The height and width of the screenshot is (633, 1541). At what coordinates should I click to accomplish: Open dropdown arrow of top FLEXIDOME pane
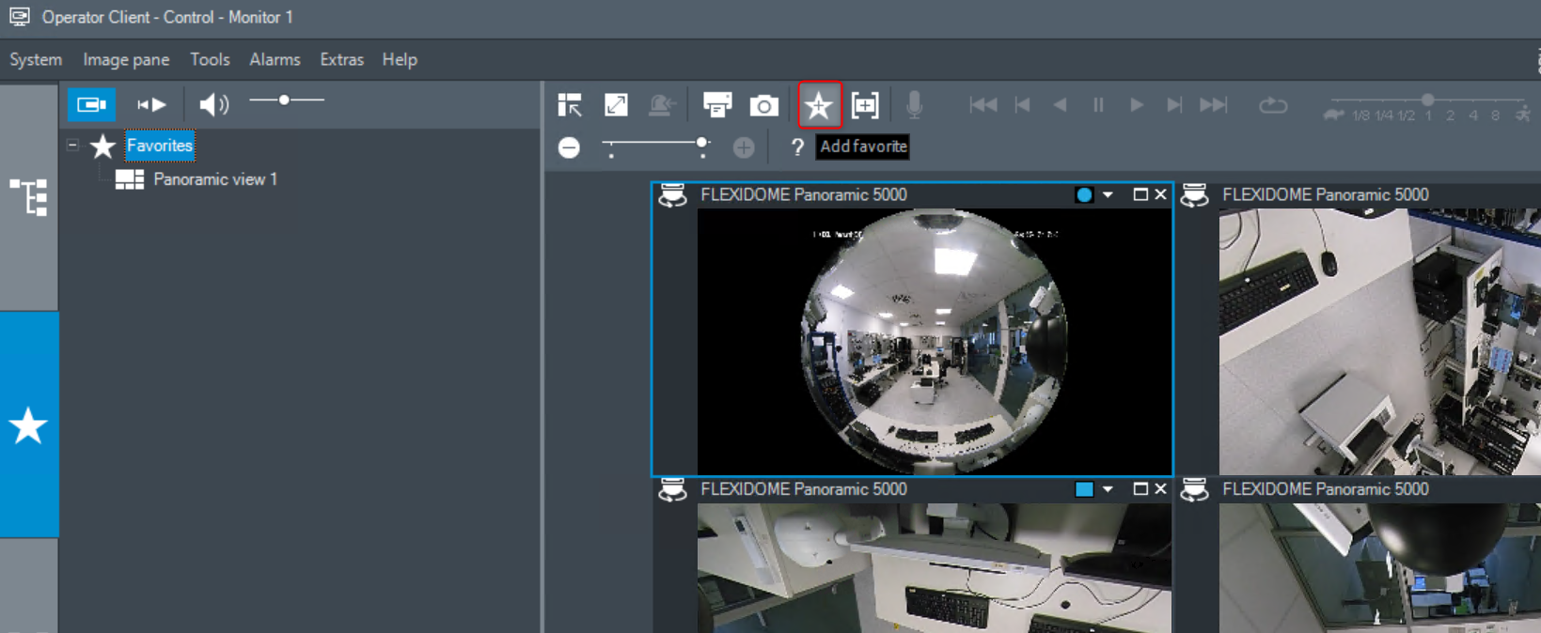1108,195
